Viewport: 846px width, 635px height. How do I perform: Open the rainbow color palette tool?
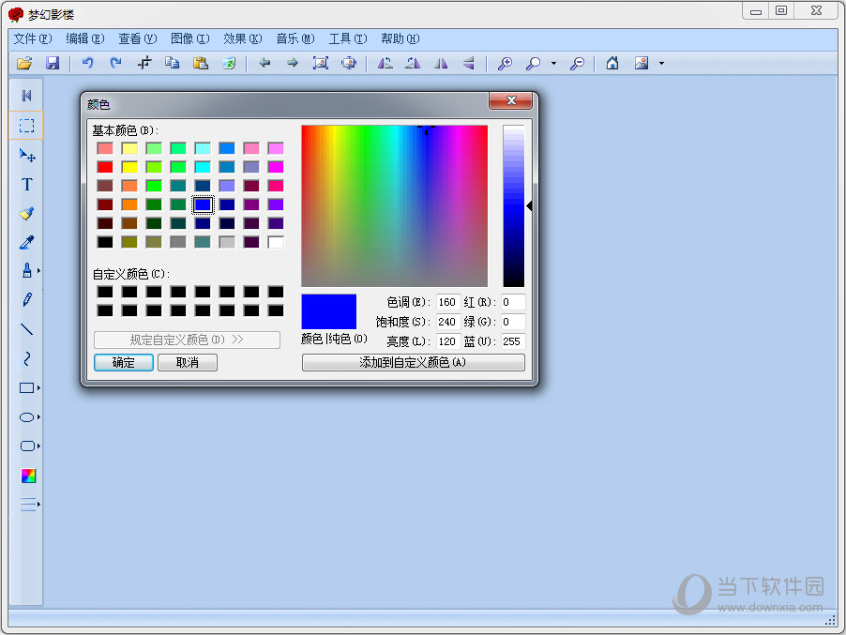28,476
